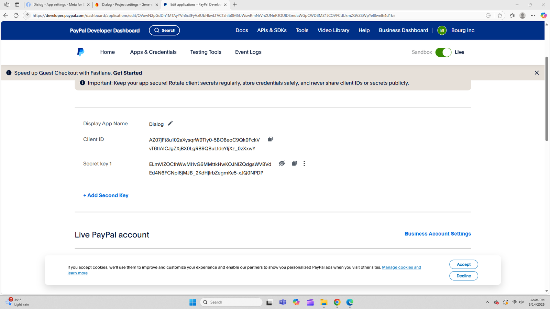Accept cookies
The width and height of the screenshot is (550, 309).
click(464, 264)
